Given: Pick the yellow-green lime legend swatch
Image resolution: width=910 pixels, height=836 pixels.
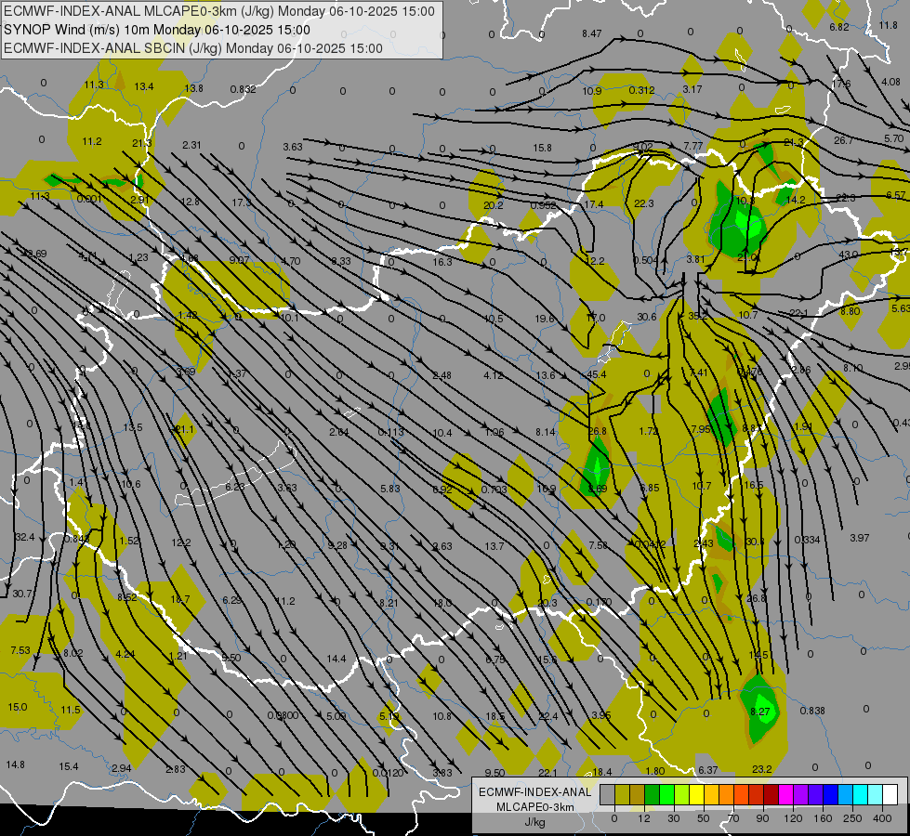Looking at the screenshot, I should [x=682, y=794].
